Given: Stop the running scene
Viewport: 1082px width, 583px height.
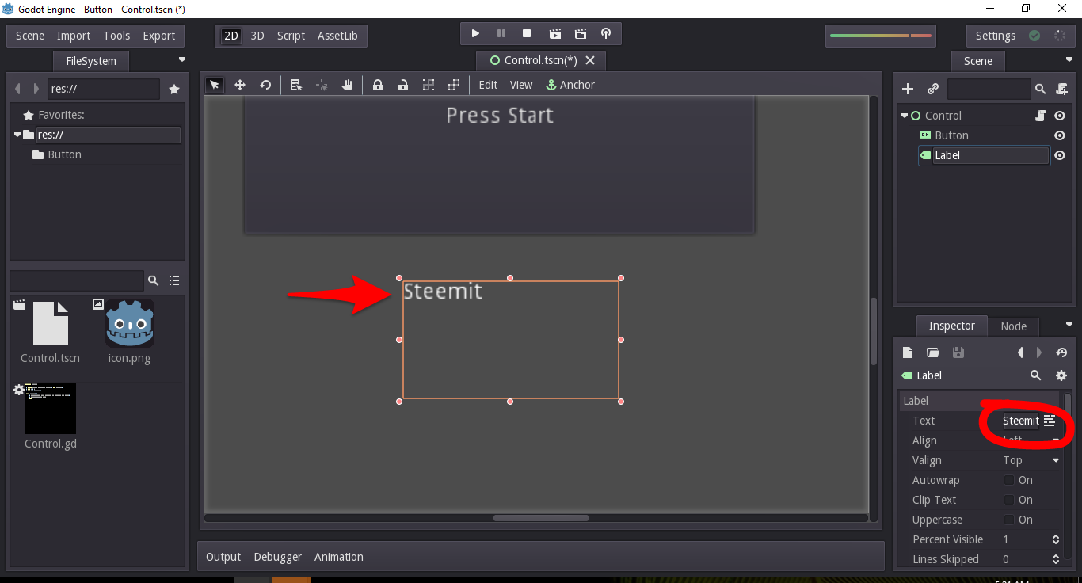Looking at the screenshot, I should 527,34.
